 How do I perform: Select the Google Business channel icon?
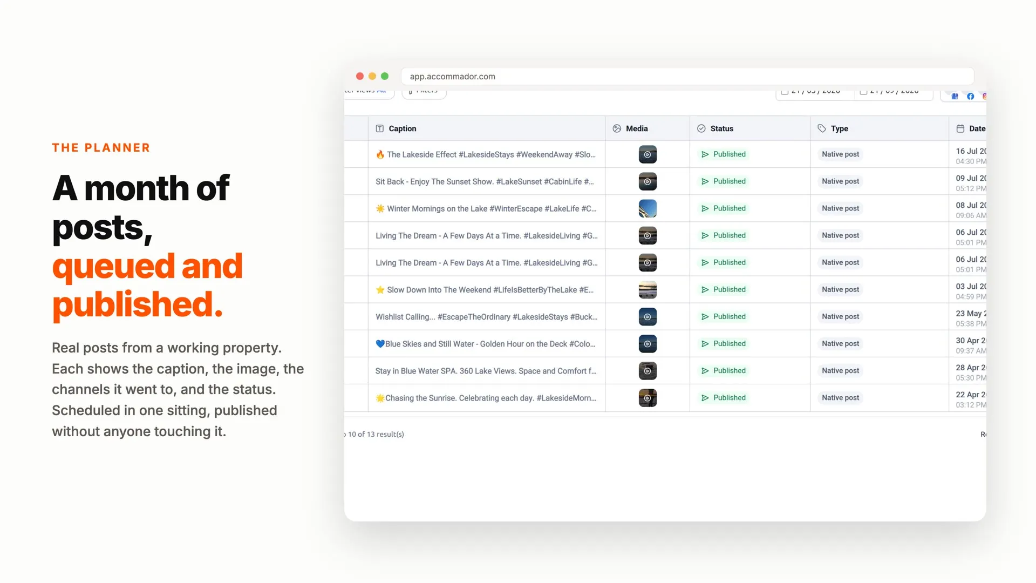(955, 96)
